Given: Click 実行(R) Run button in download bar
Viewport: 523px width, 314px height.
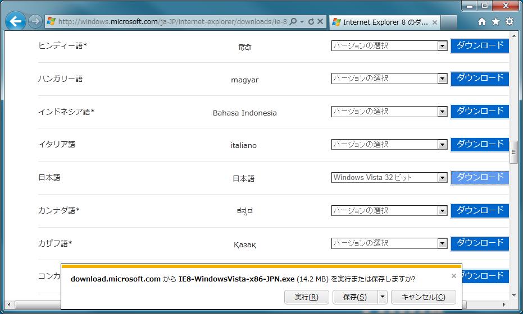Looking at the screenshot, I should tap(307, 297).
